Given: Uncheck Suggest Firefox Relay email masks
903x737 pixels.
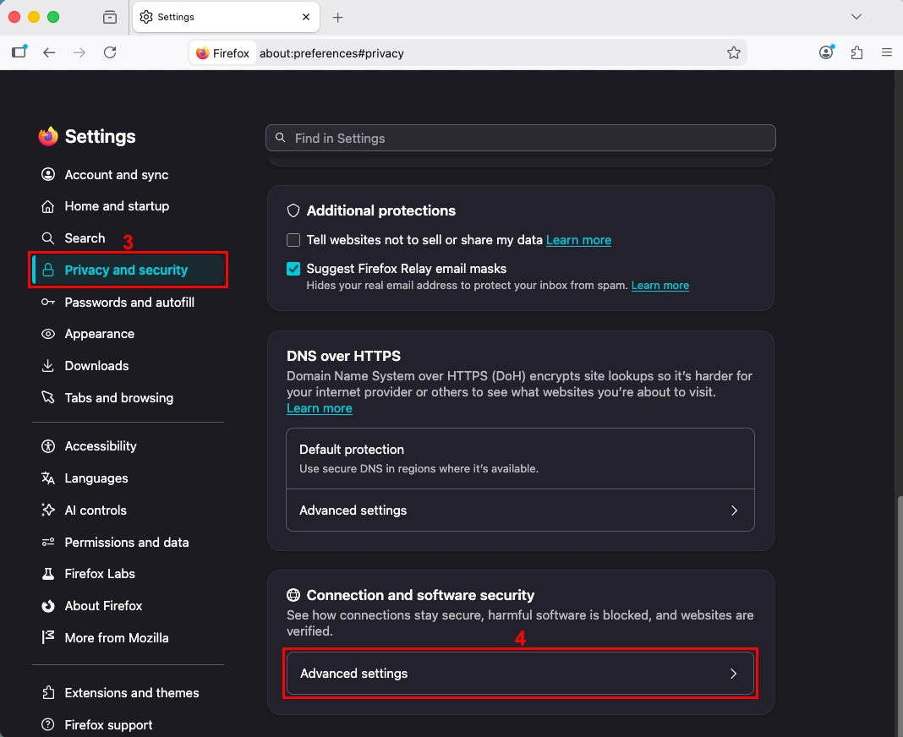Looking at the screenshot, I should pos(293,269).
